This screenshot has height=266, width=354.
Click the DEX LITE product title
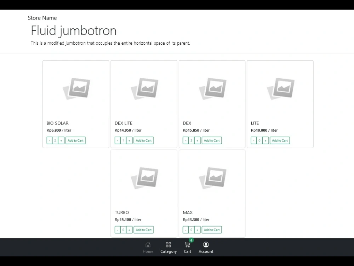click(x=124, y=123)
